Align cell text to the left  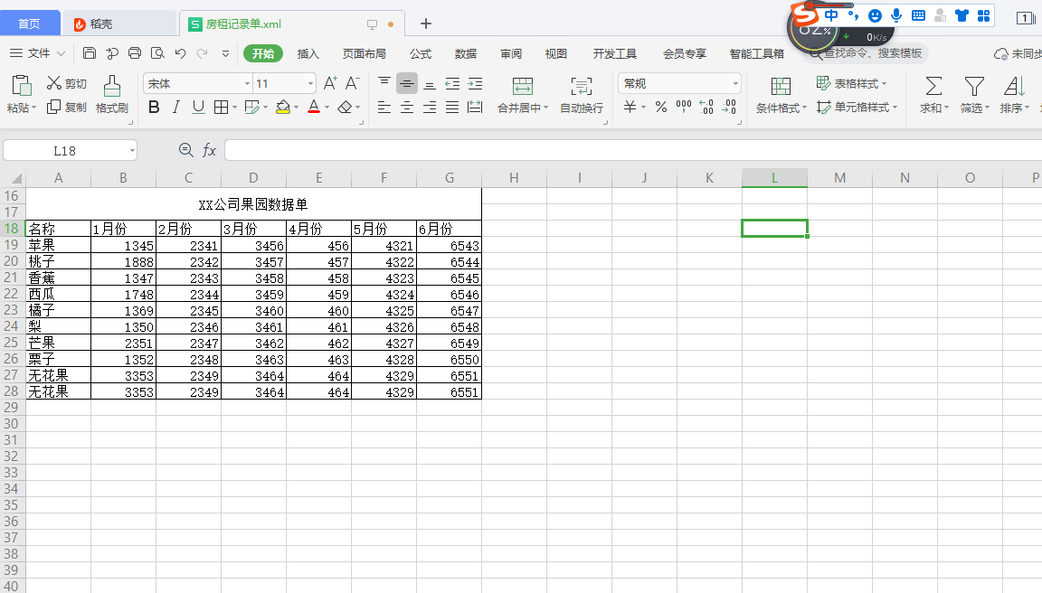(x=384, y=107)
